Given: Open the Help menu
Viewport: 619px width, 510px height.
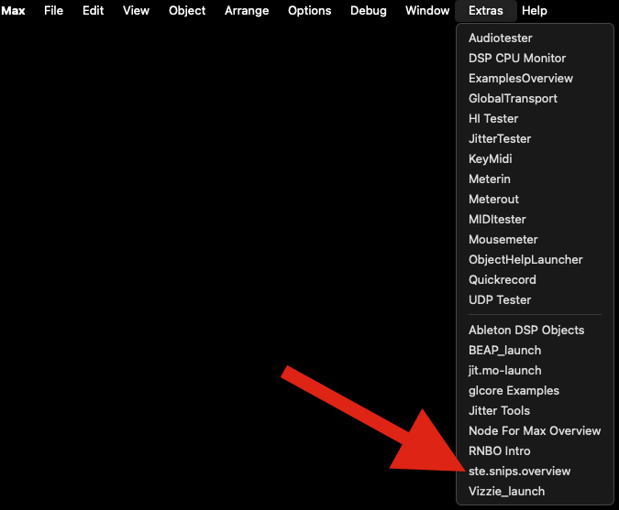Looking at the screenshot, I should (x=534, y=11).
